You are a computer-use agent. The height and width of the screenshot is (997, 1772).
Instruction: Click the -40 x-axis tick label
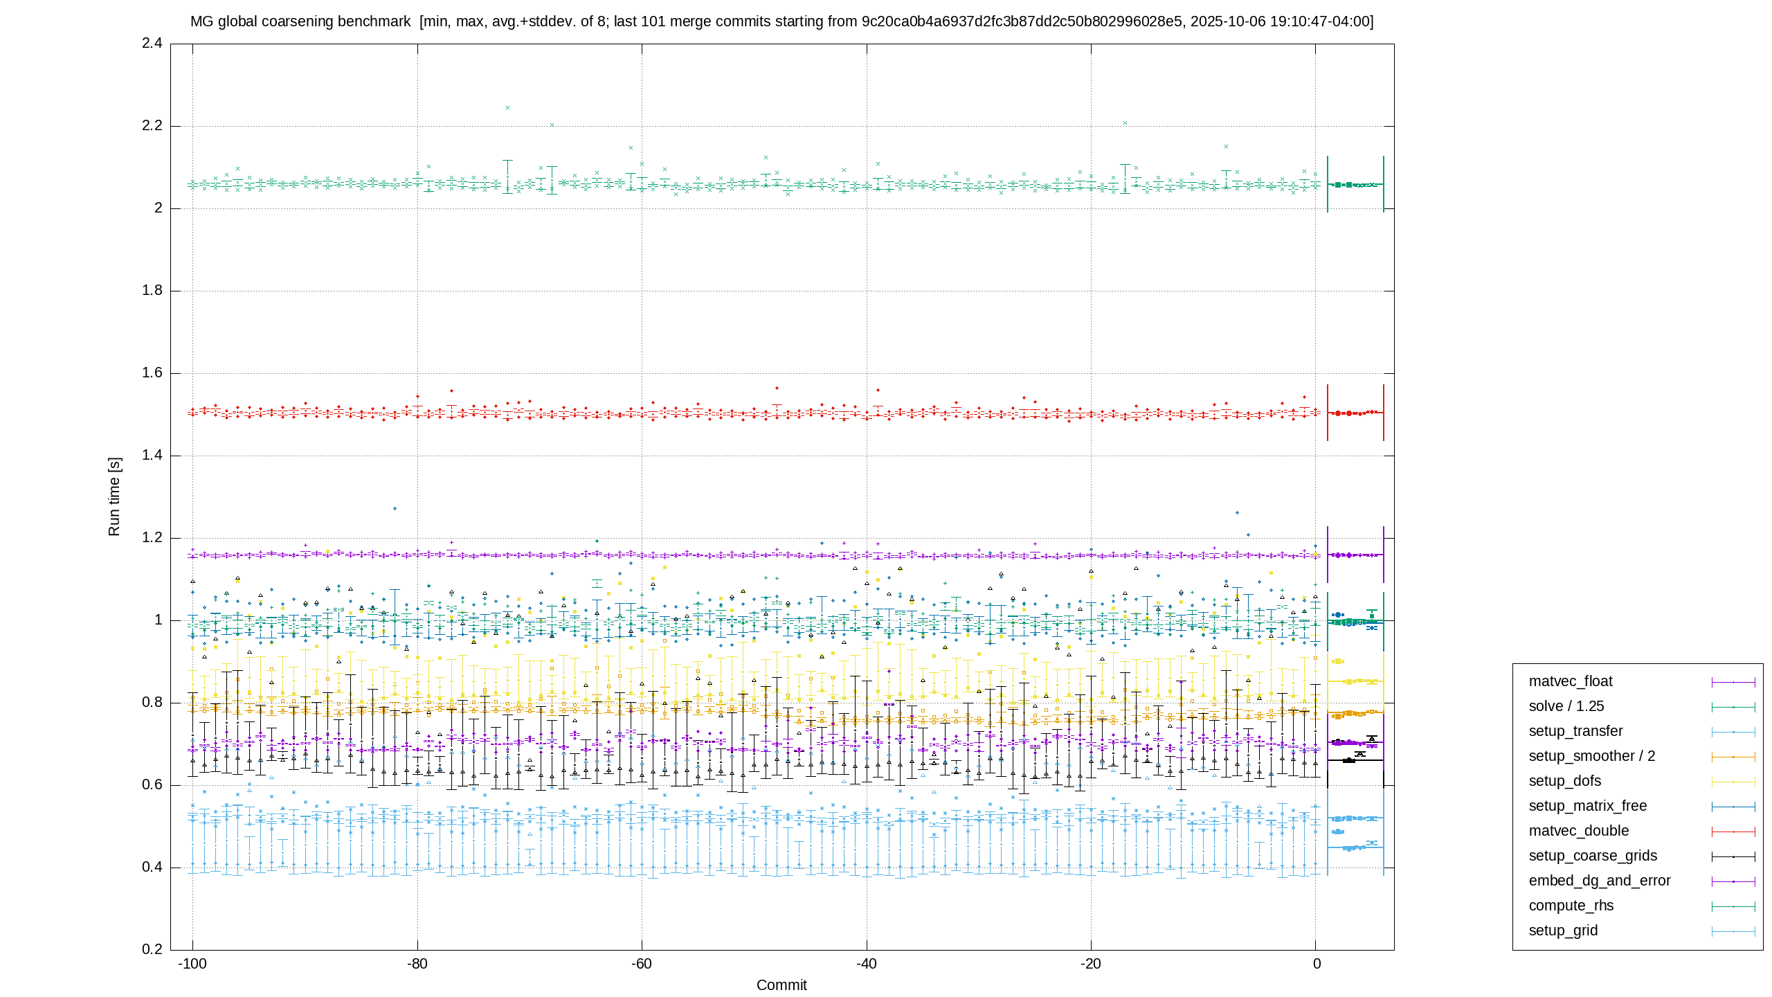[x=867, y=964]
